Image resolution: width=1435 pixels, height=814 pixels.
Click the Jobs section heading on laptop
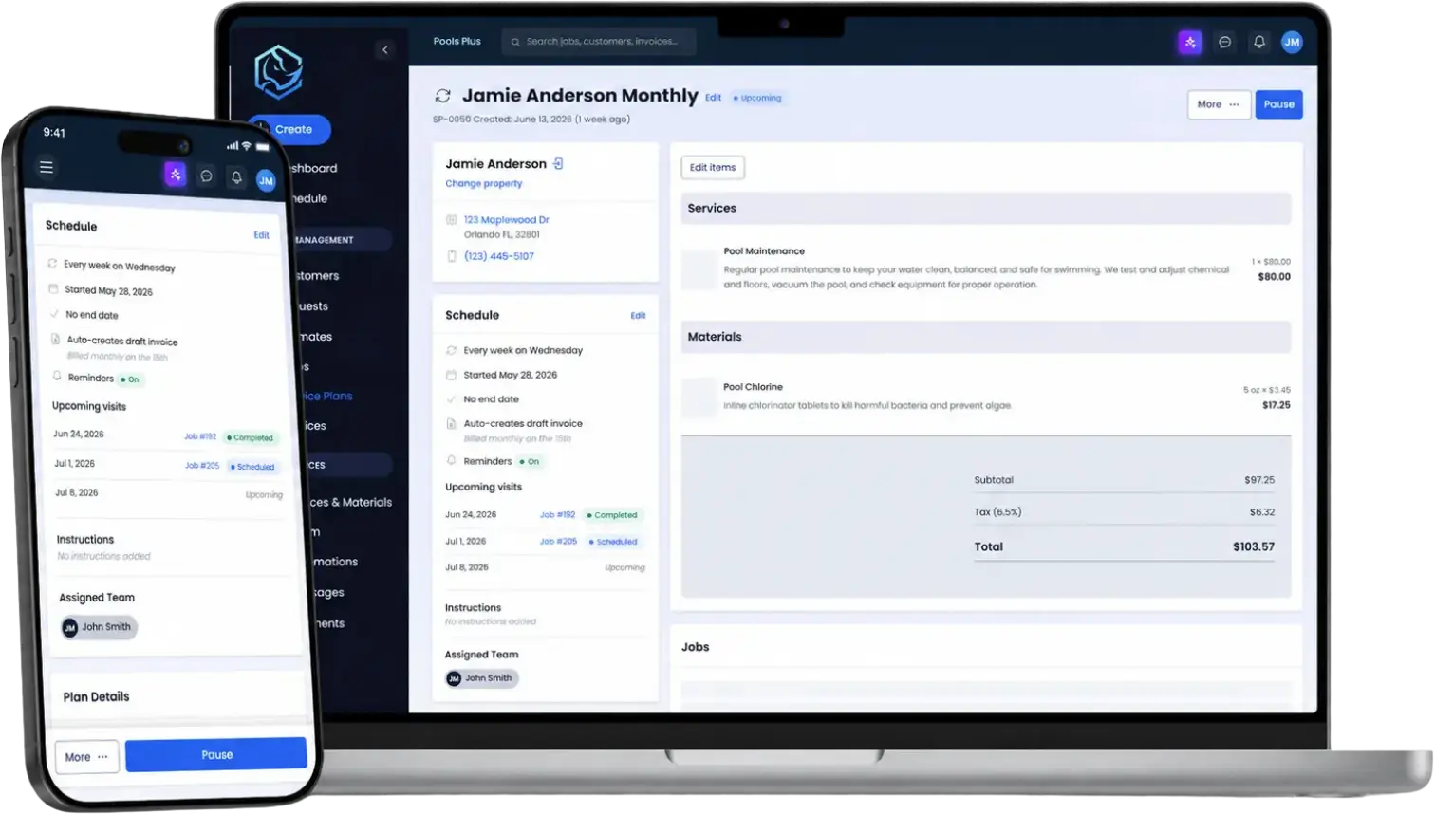coord(695,647)
